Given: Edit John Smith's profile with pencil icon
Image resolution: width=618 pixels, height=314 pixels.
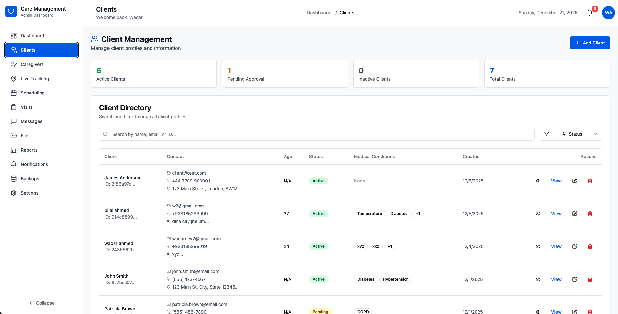Looking at the screenshot, I should tap(575, 279).
